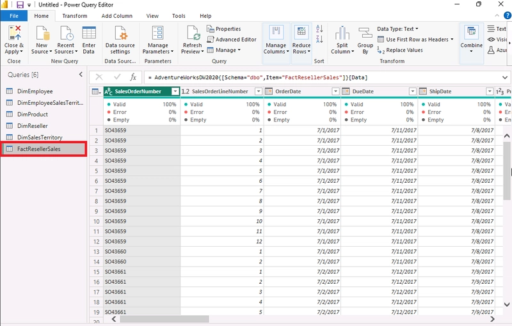
Task: Click SalesOrderLineNumber column header
Action: click(x=220, y=91)
